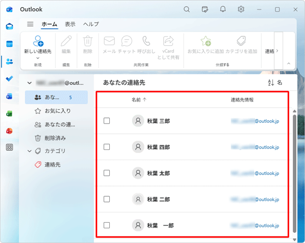Image resolution: width=305 pixels, height=243 pixels.
Task: Click カテゴリを追加 tag button
Action: pyautogui.click(x=241, y=45)
